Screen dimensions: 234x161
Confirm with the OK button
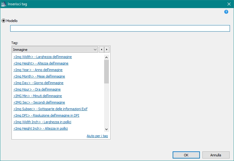pyautogui.click(x=186, y=155)
